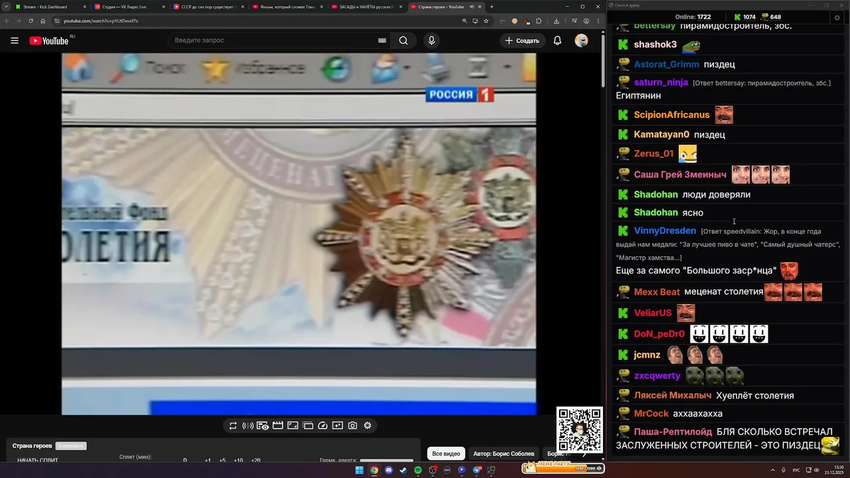Image resolution: width=850 pixels, height=478 pixels.
Task: Click the audio broadcast icon in player toolbar
Action: pyautogui.click(x=248, y=426)
